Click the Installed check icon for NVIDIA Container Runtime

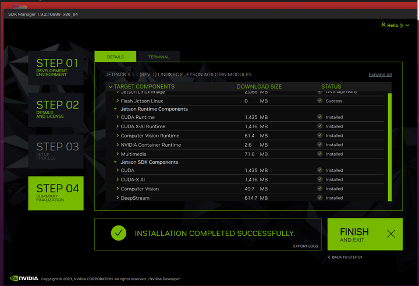coord(319,144)
